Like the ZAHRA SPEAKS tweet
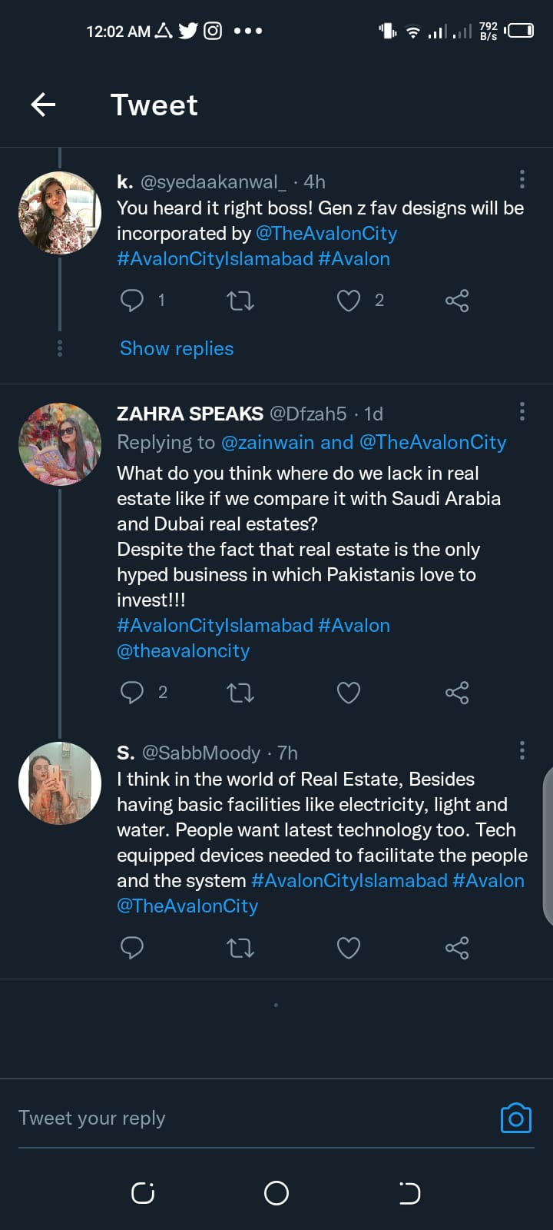553x1230 pixels. click(x=349, y=693)
